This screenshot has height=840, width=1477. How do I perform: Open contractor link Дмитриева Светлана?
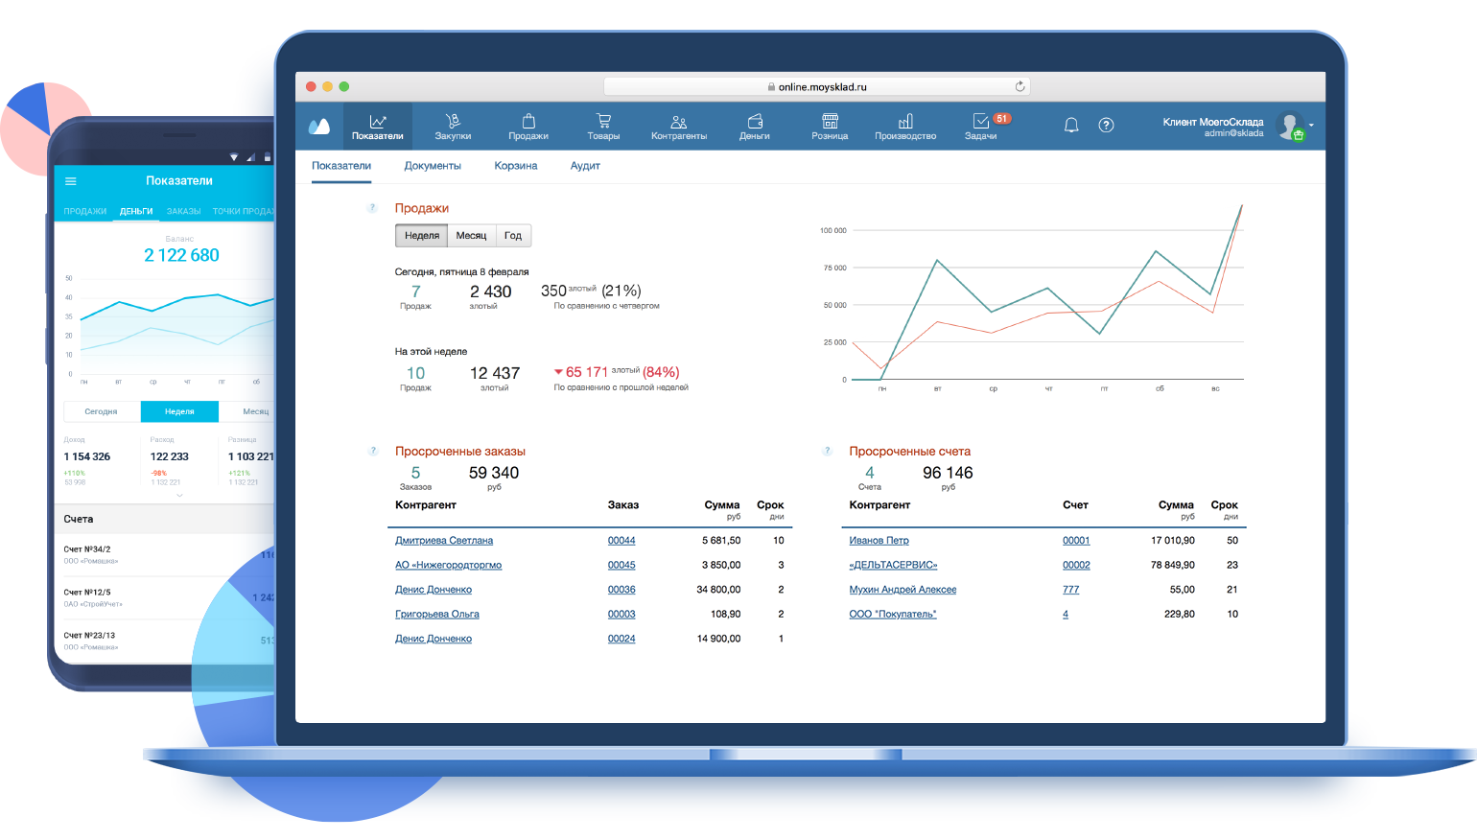[x=444, y=541]
